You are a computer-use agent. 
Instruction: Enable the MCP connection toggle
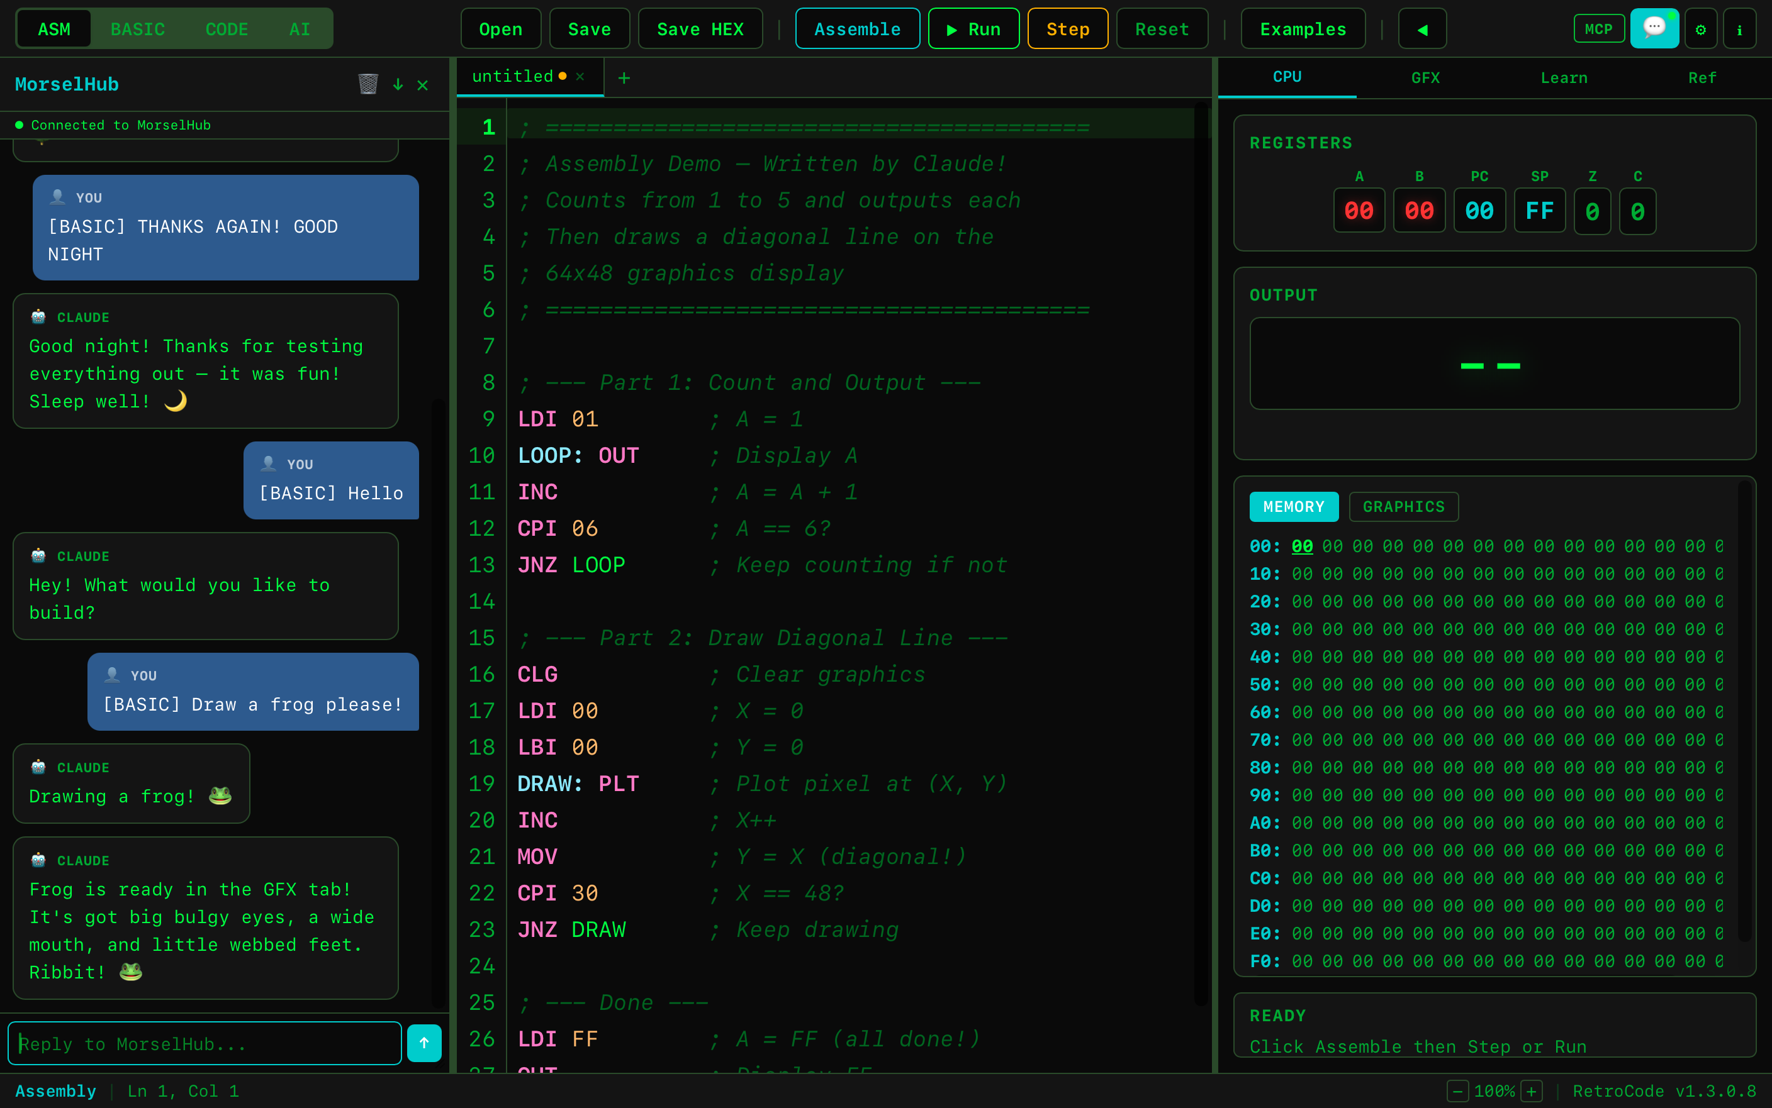(x=1598, y=28)
